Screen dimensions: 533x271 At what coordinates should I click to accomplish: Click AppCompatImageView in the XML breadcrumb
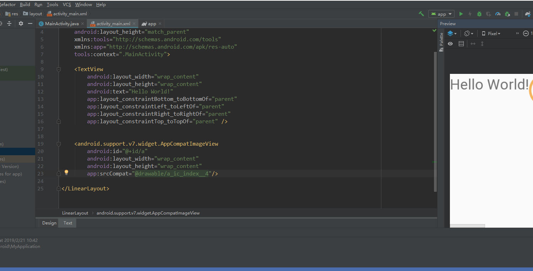click(148, 213)
